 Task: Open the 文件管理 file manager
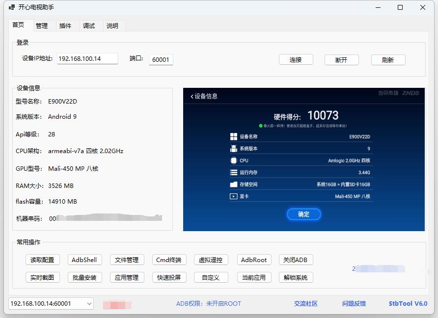[127, 260]
